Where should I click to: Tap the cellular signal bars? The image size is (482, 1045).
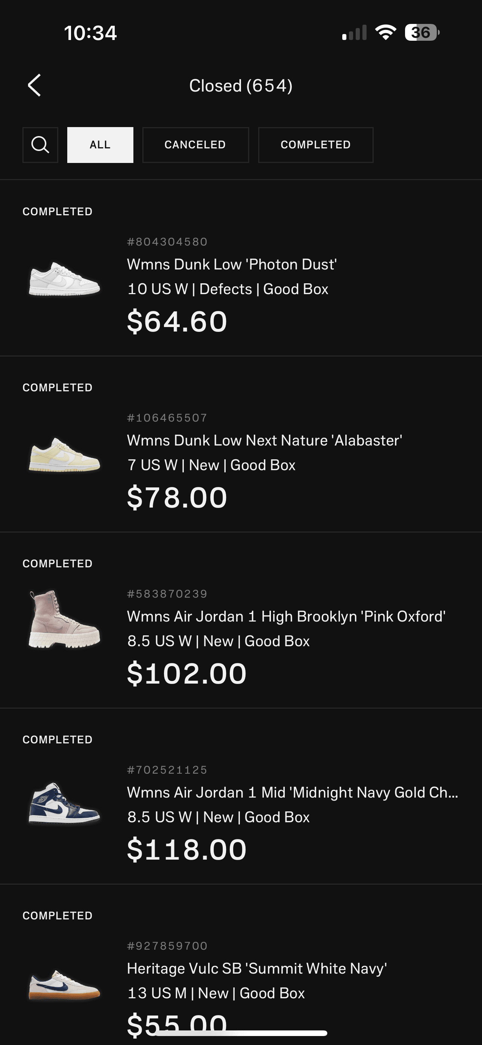point(354,33)
